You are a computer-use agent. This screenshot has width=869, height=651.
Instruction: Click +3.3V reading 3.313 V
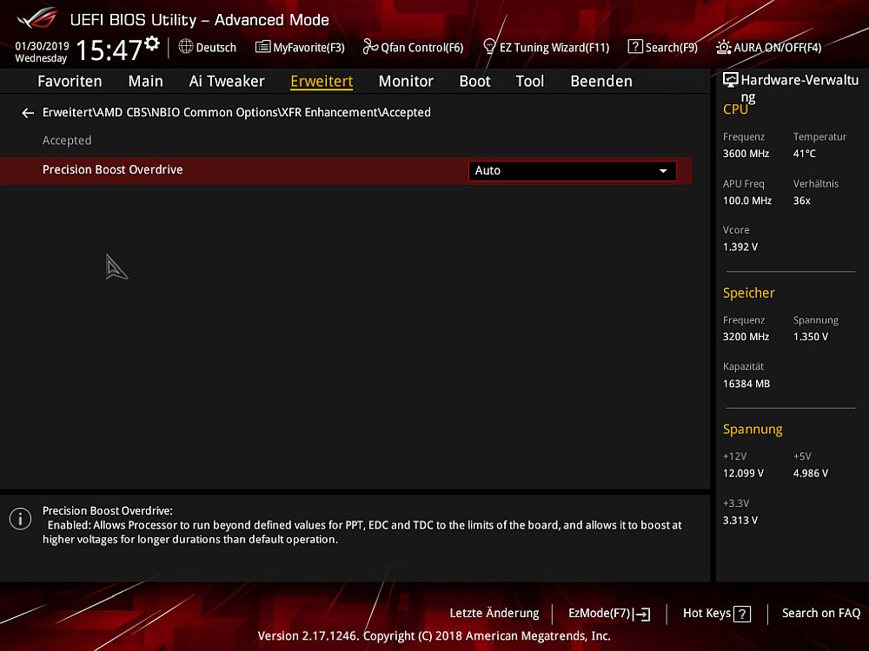740,520
